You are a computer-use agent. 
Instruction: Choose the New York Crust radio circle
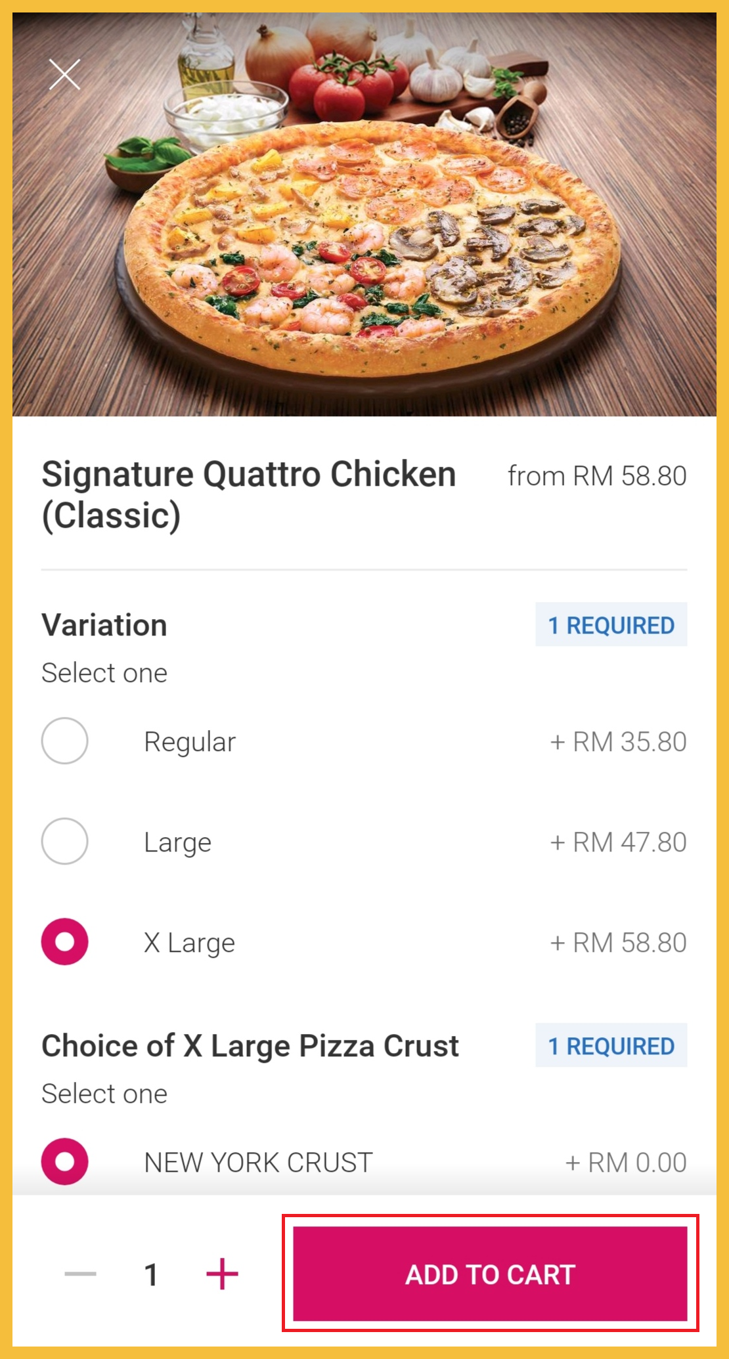(64, 1161)
